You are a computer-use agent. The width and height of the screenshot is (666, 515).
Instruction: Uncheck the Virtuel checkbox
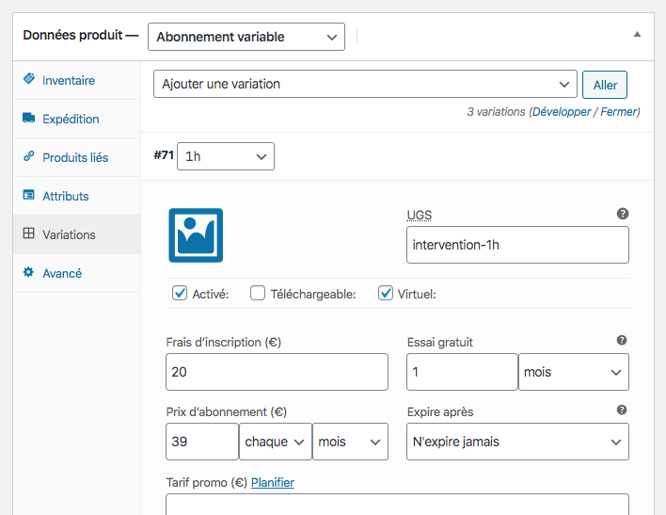pyautogui.click(x=386, y=293)
